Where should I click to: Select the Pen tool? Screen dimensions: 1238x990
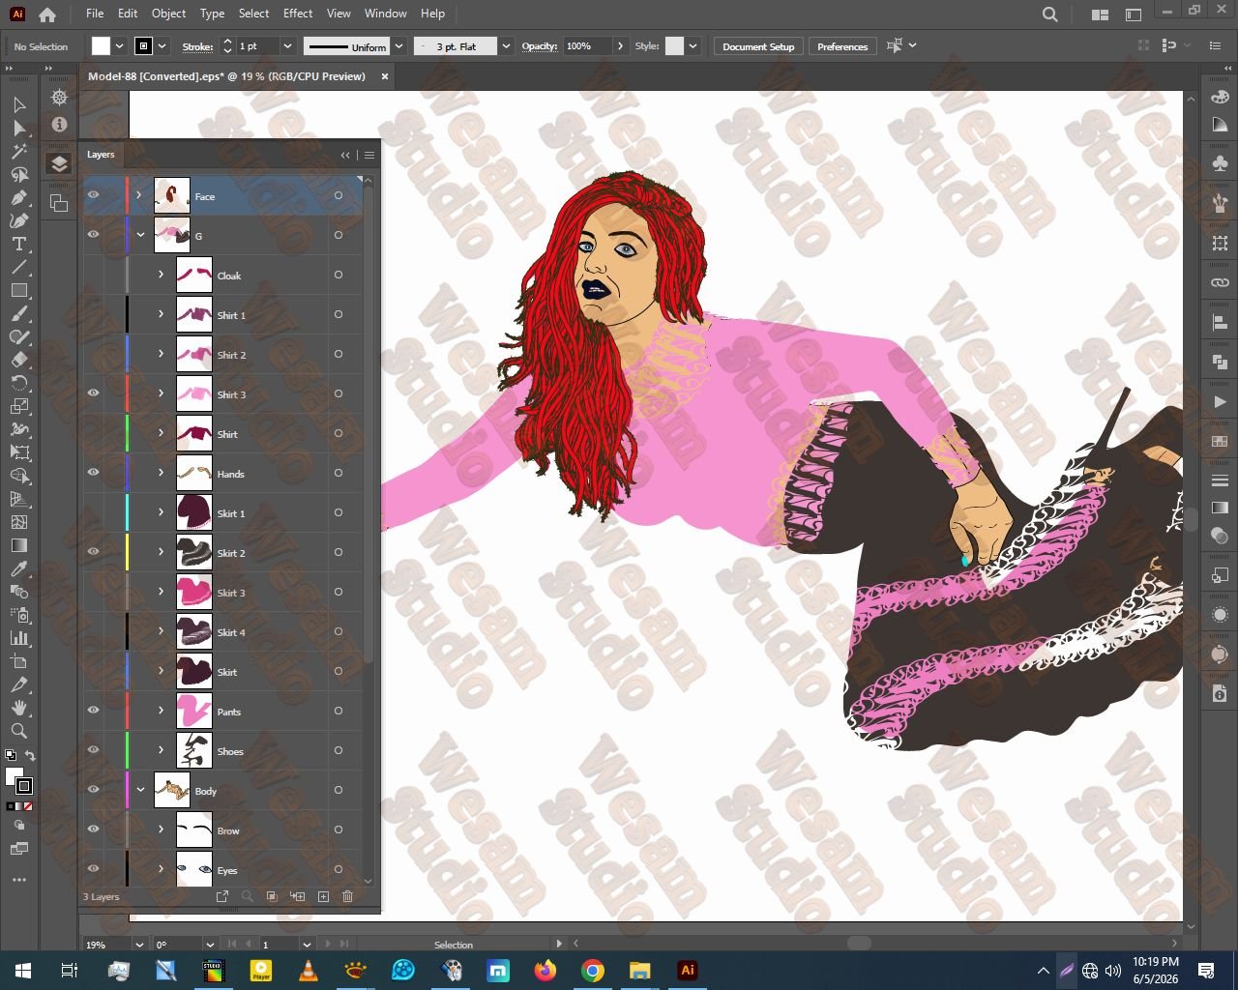tap(19, 197)
